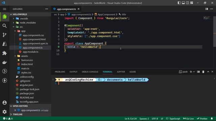The width and height of the screenshot is (216, 121).
Task: Close the app.component.ts editor tab
Action: [x=79, y=9]
